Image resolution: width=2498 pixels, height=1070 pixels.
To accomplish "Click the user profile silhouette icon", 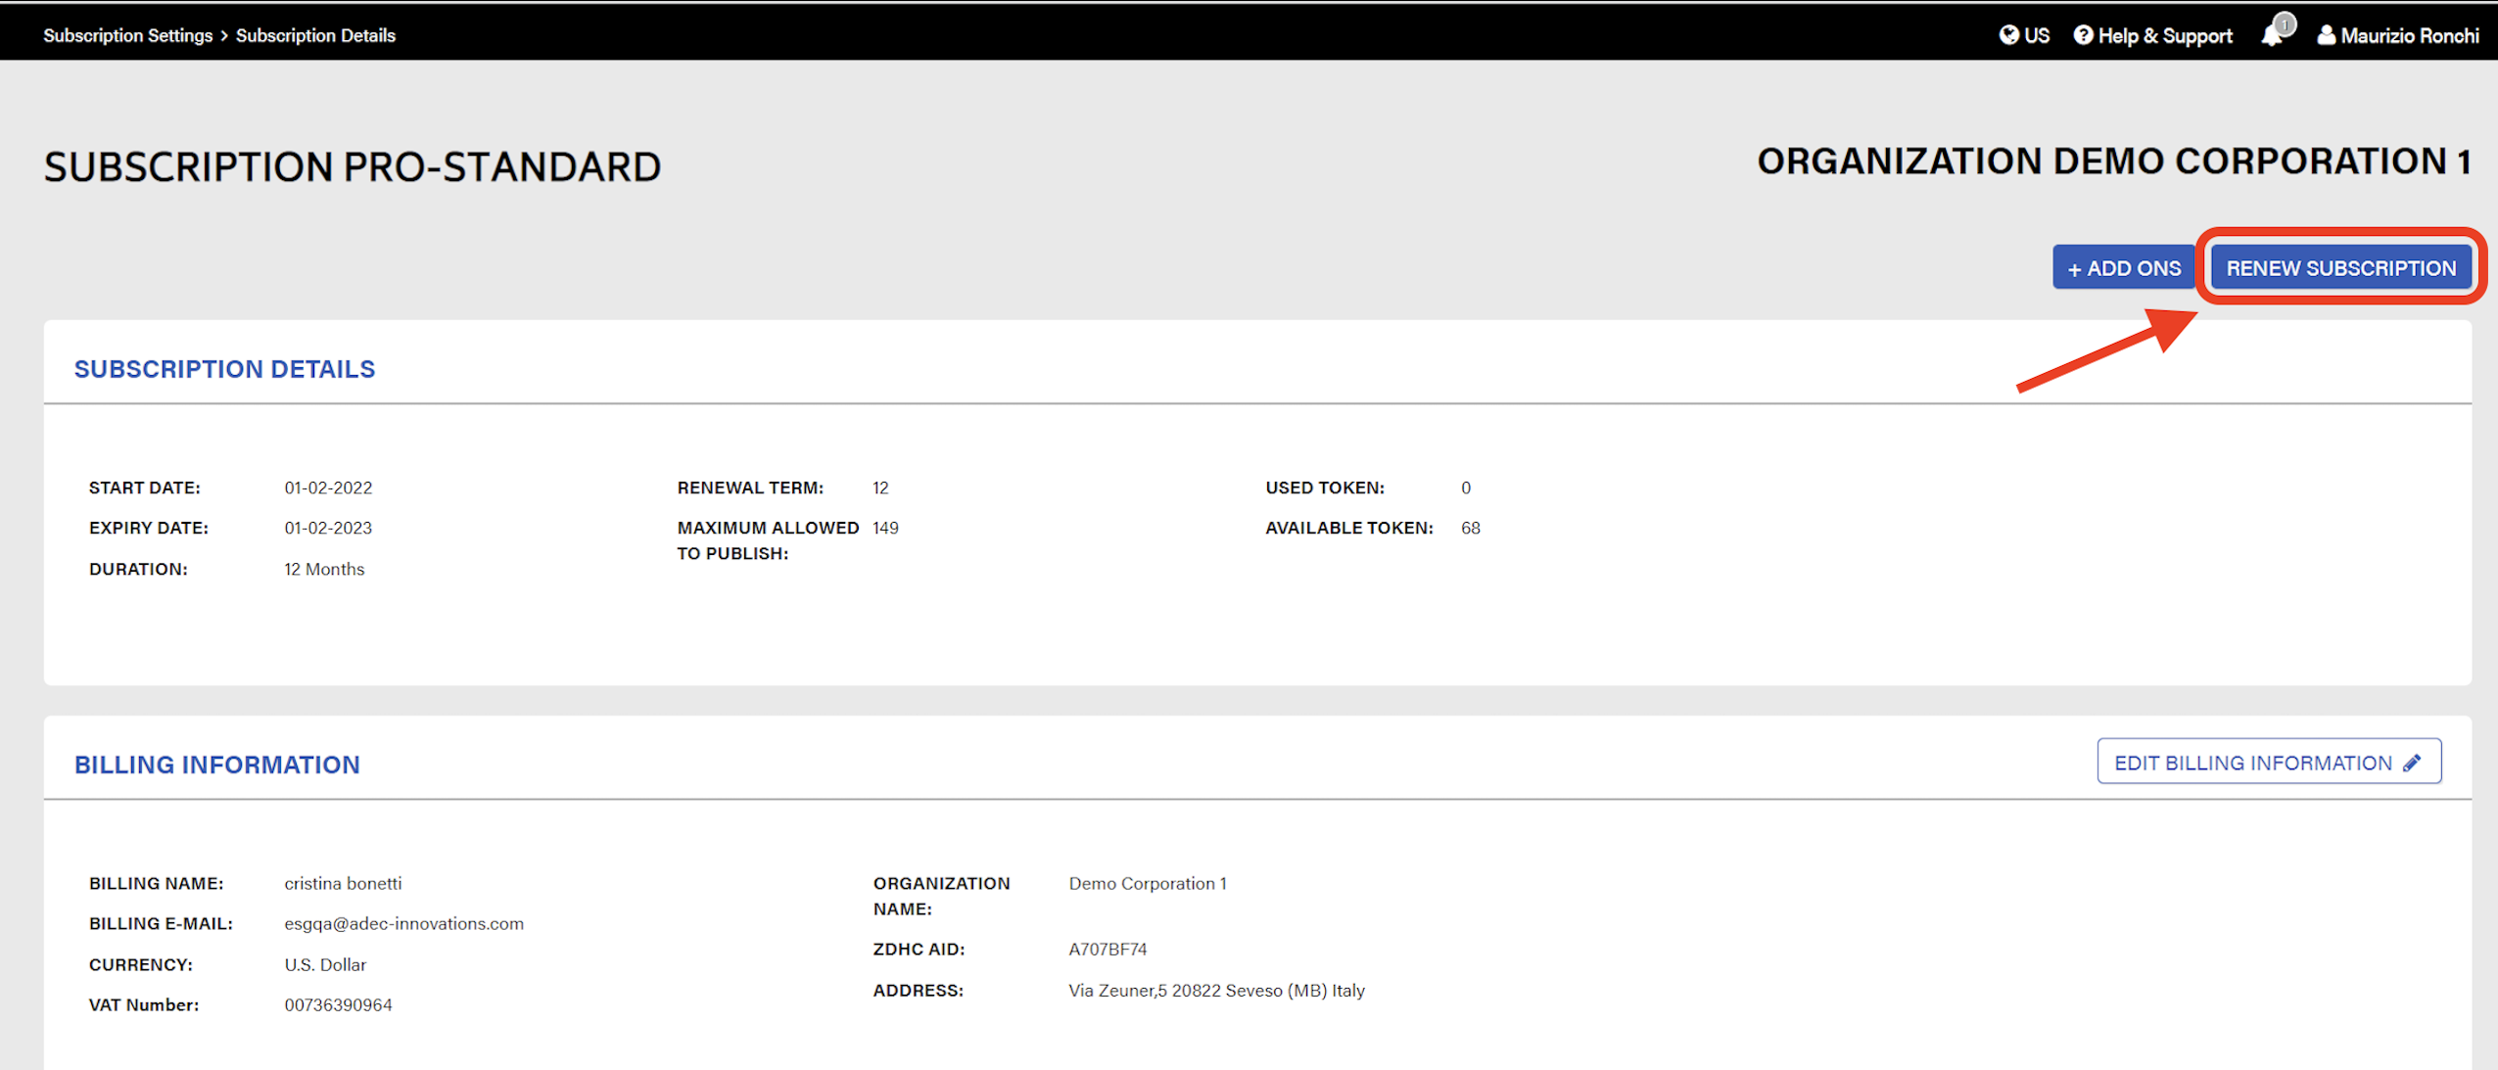I will (x=2326, y=35).
